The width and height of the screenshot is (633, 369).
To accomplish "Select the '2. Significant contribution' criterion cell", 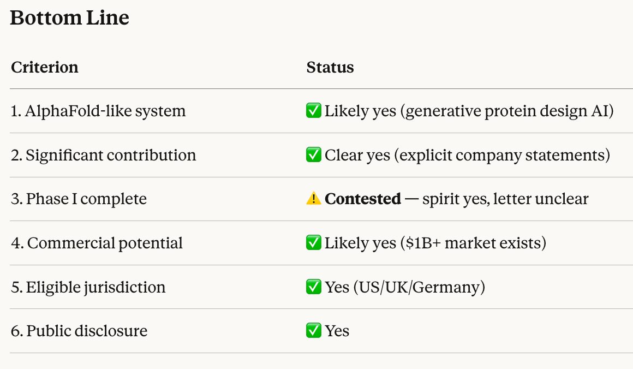I will pyautogui.click(x=104, y=156).
